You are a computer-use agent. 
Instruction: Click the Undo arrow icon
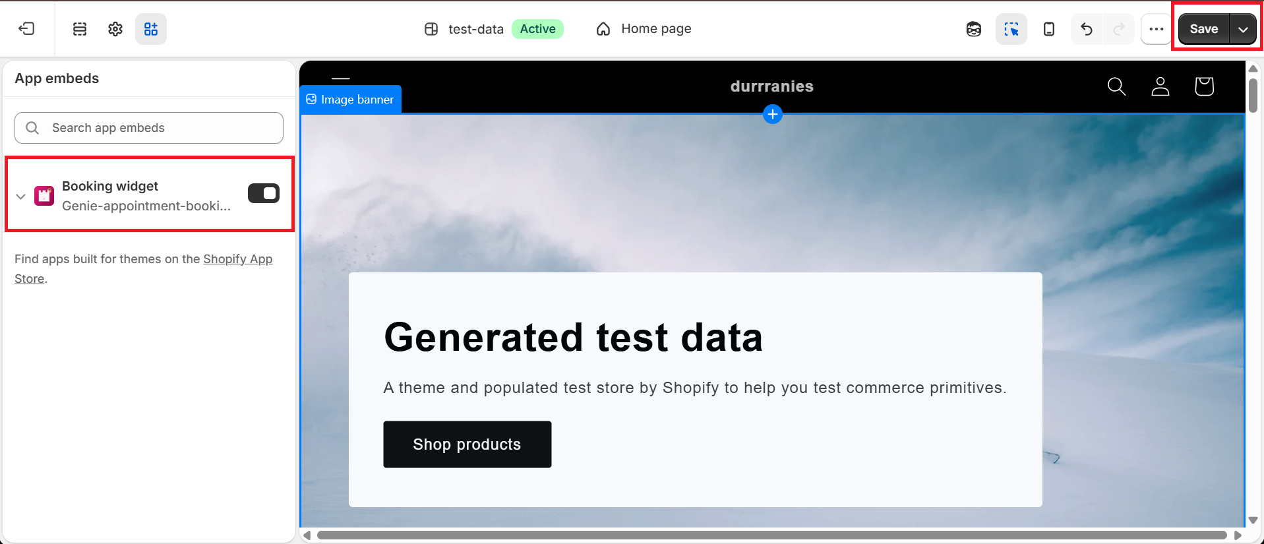point(1087,29)
